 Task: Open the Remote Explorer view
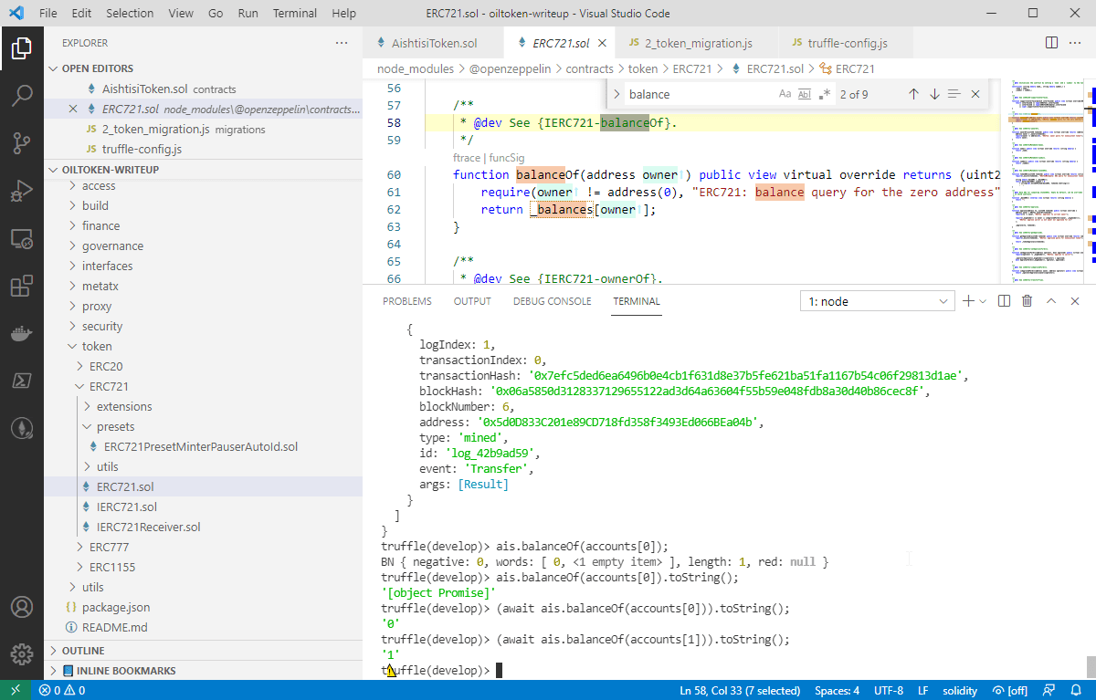[x=22, y=239]
